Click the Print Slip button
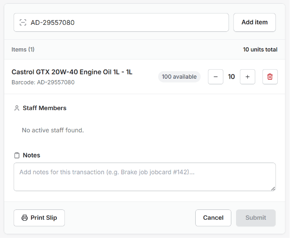The image size is (290, 238). 39,218
